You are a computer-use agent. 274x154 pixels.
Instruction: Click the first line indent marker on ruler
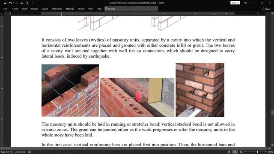[61, 13]
